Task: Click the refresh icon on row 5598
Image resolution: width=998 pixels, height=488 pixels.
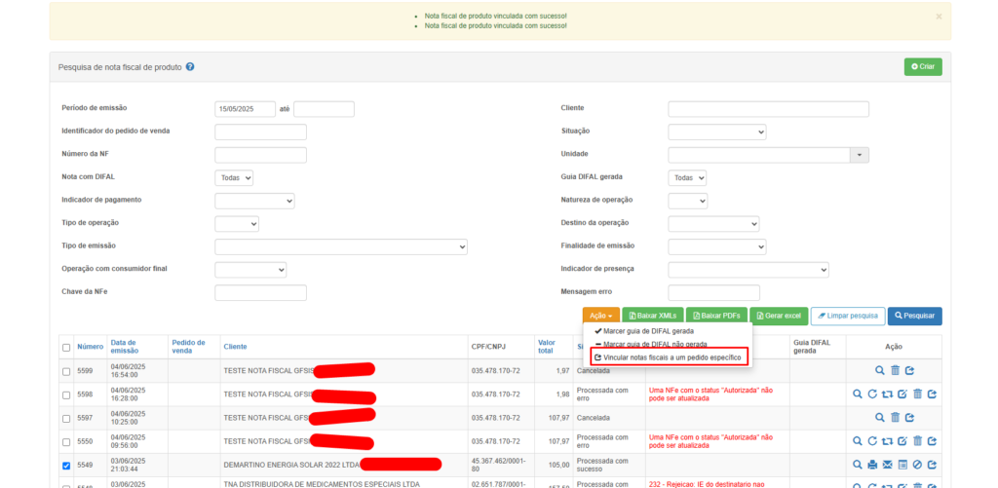Action: pos(872,394)
